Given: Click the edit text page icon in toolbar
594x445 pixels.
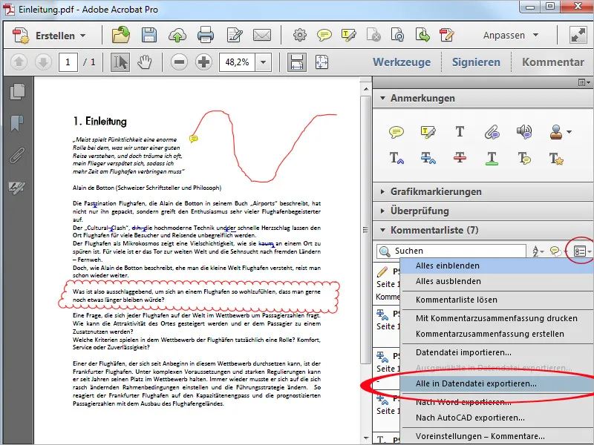Looking at the screenshot, I should tap(235, 35).
